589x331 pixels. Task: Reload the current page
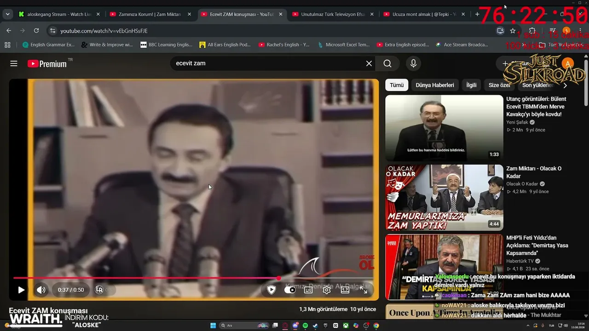pos(36,31)
